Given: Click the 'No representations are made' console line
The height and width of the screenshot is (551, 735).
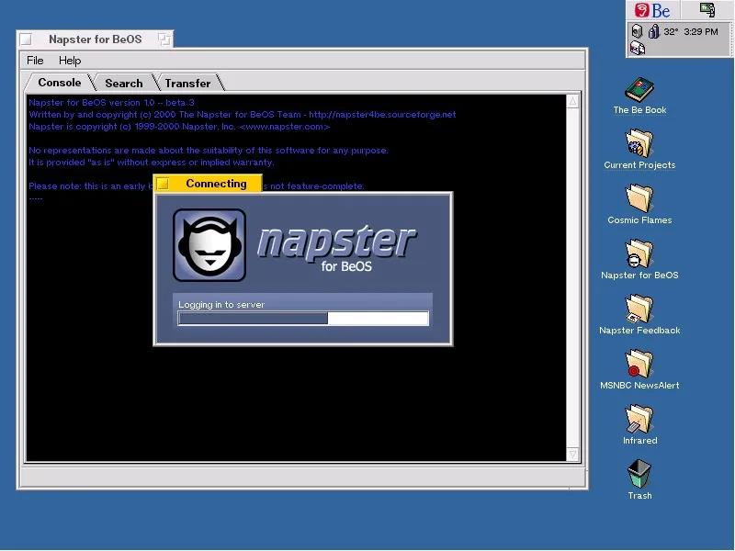Looking at the screenshot, I should click(209, 151).
